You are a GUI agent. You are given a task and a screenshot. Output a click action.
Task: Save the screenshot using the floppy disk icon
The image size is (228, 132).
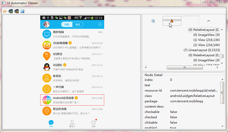click(x=22, y=11)
